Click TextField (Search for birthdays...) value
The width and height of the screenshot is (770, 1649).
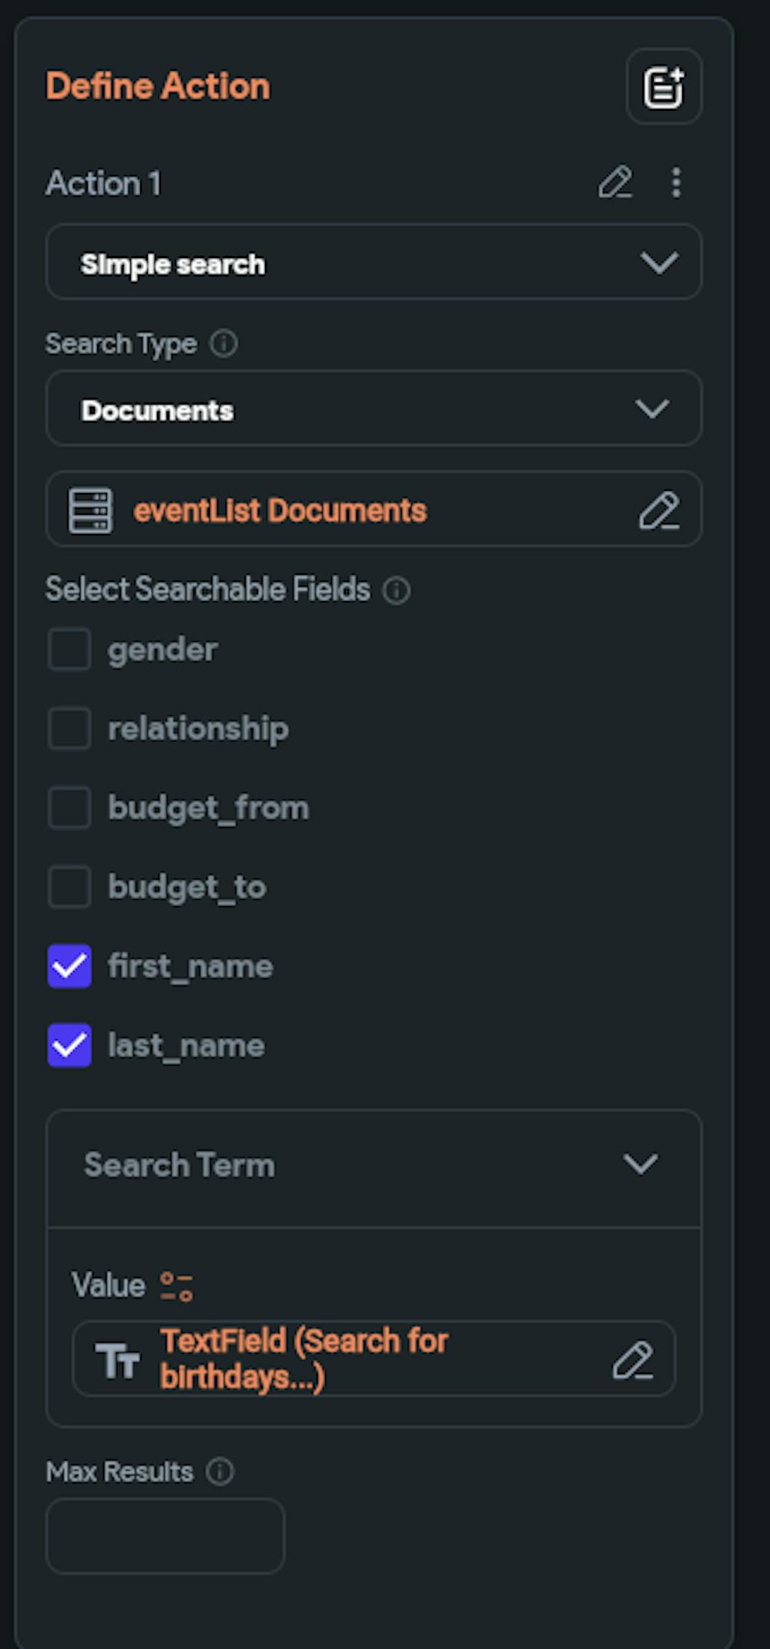(x=304, y=1359)
